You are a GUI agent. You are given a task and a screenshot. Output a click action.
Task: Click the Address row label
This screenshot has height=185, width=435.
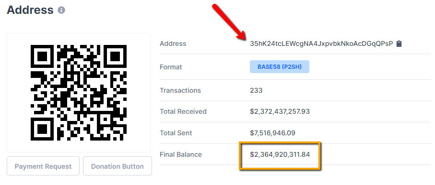(173, 44)
